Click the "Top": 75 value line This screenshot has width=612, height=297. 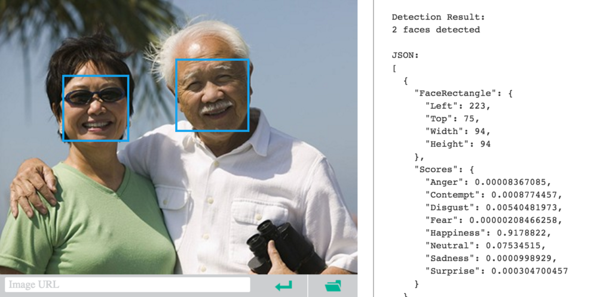click(452, 119)
